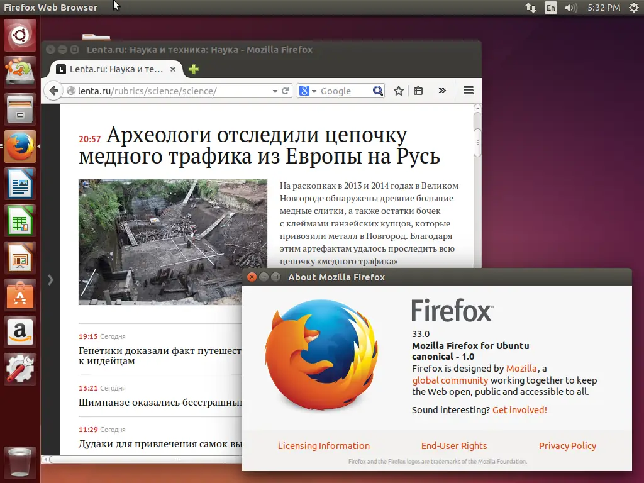Bookmark this page with the star icon

[398, 91]
